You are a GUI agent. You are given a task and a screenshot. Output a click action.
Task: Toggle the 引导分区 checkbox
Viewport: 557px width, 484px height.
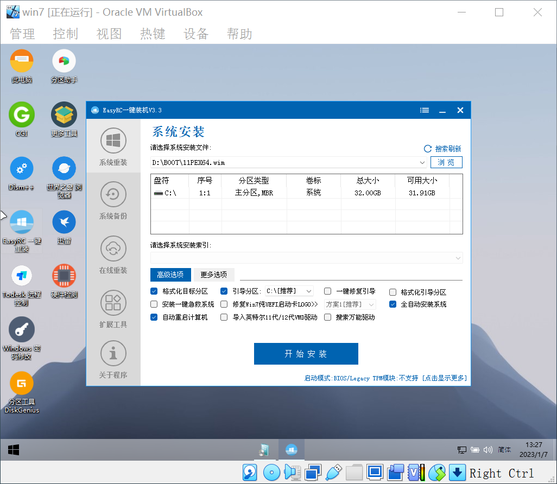coord(224,291)
